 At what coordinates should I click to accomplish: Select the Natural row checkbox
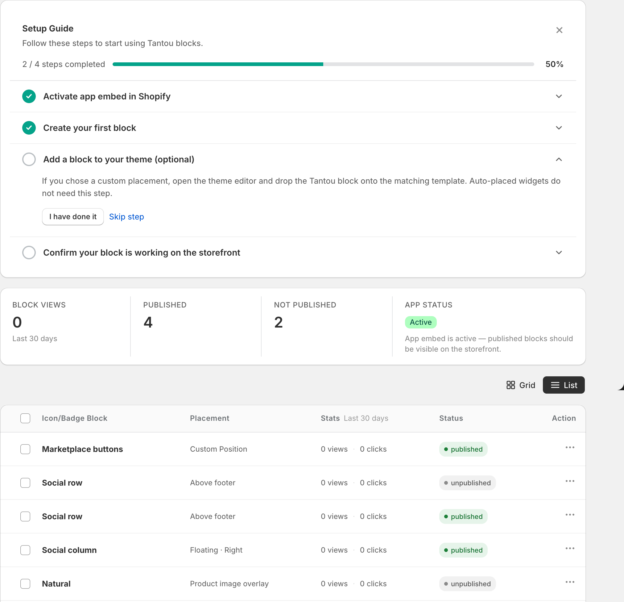[25, 584]
